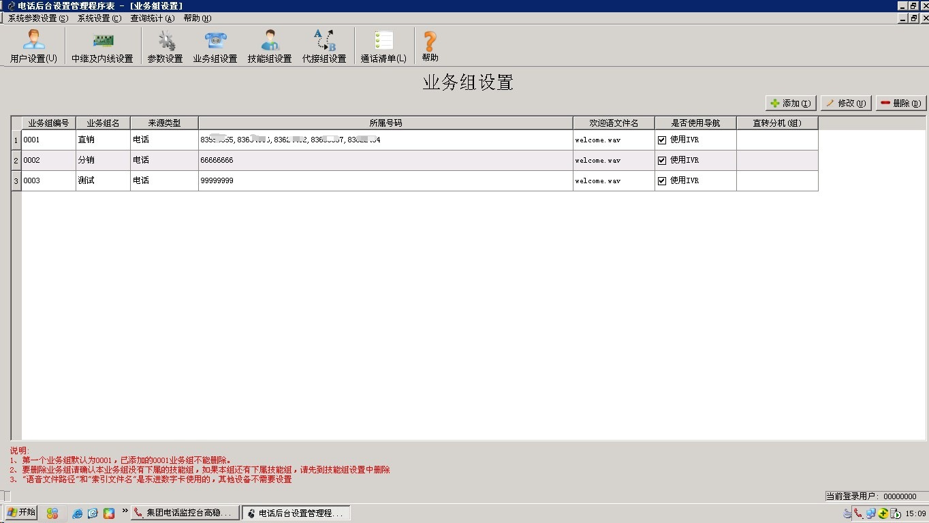Launch Internet Explorer from quick launch
This screenshot has width=929, height=523.
[x=77, y=513]
